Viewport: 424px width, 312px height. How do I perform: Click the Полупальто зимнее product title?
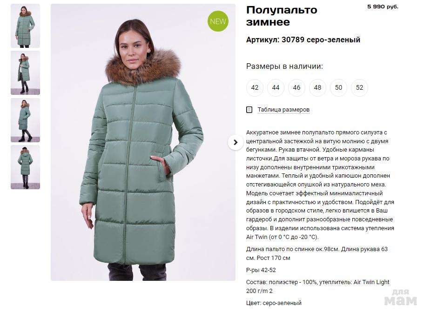coord(282,16)
